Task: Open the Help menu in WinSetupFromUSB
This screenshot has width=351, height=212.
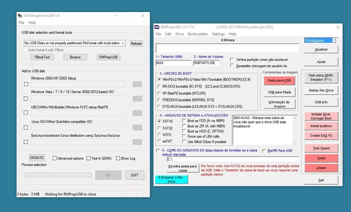Action: [32, 23]
